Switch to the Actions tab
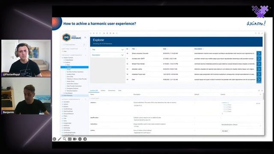This screenshot has height=154, width=274. [103, 91]
